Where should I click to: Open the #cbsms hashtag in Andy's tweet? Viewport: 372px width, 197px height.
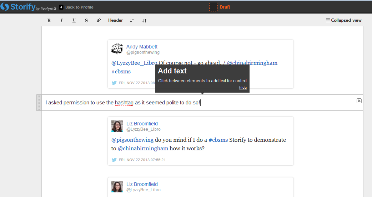click(x=121, y=72)
